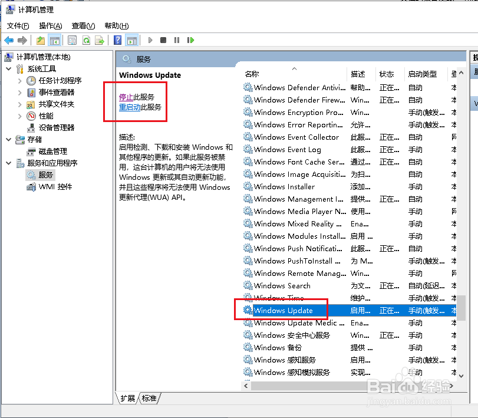Select the Windows Update Medic service
The height and width of the screenshot is (418, 478).
coord(350,323)
